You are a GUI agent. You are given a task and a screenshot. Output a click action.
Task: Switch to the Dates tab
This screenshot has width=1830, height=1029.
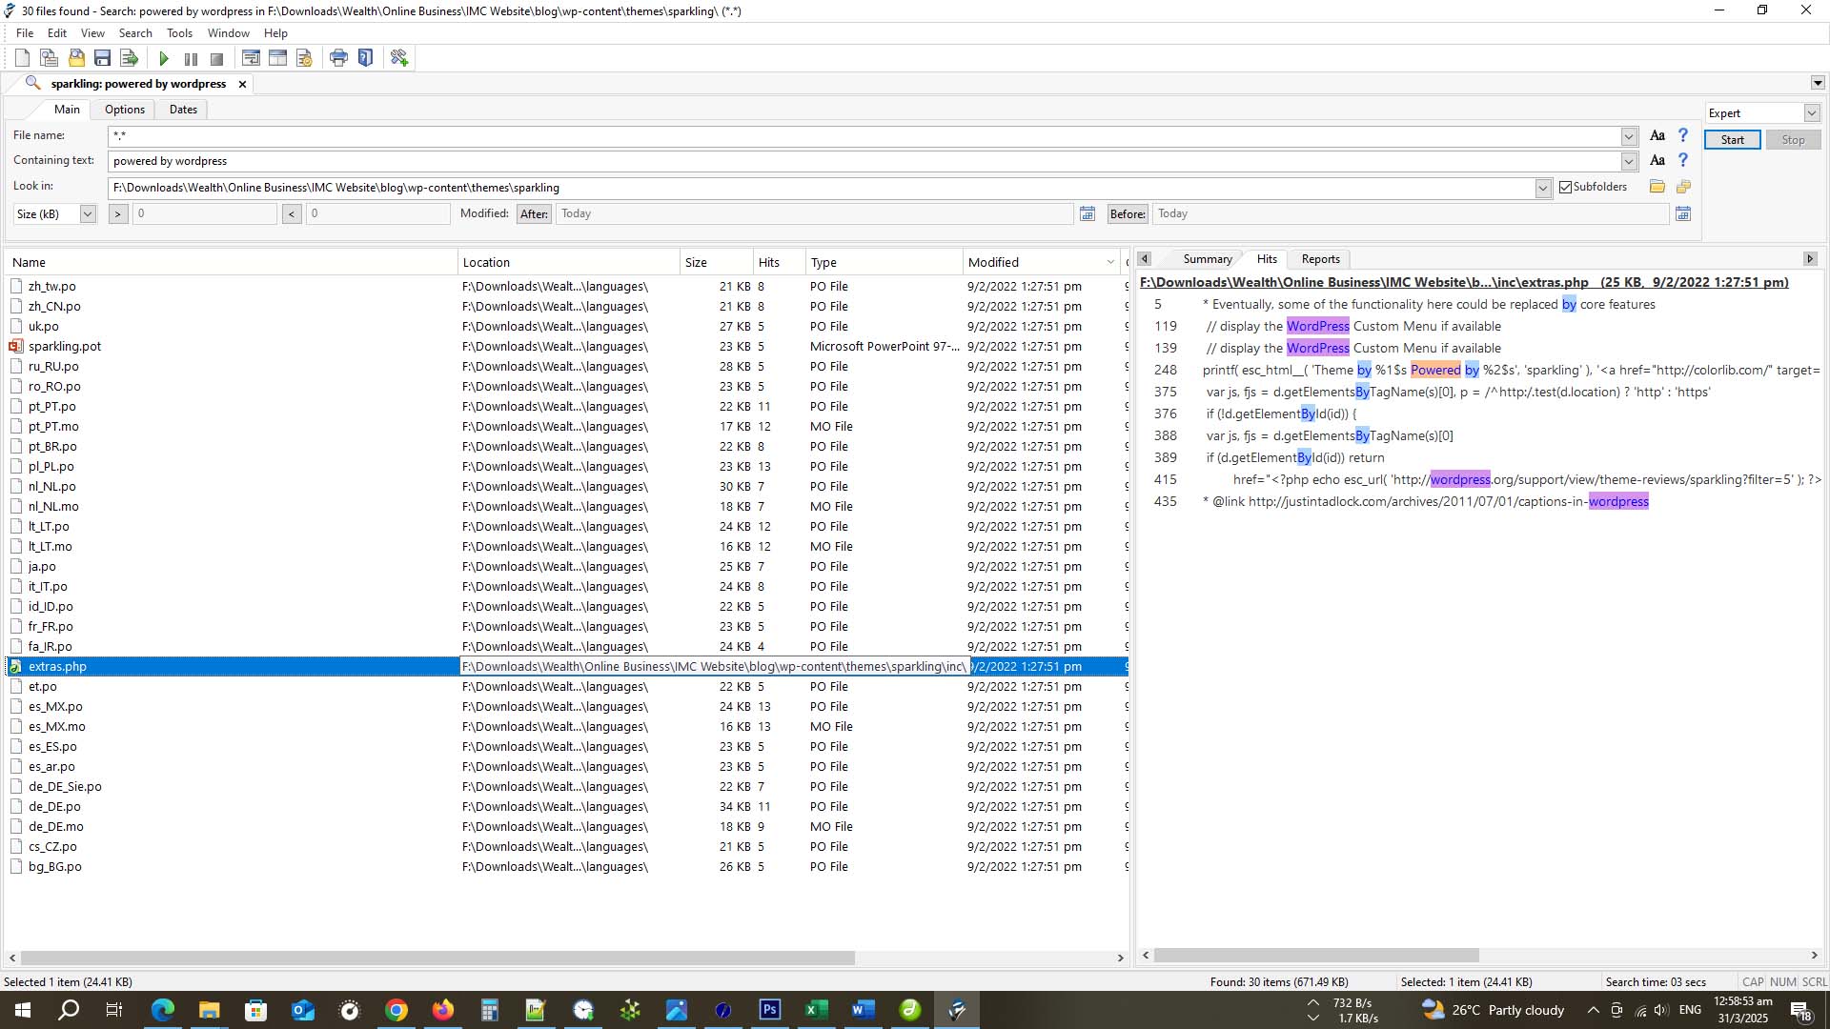[183, 110]
